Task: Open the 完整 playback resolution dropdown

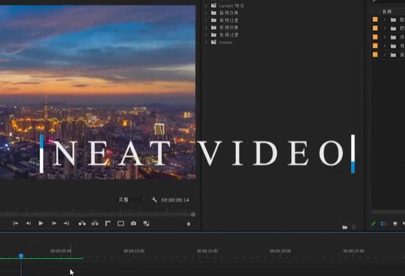Action: tap(132, 200)
